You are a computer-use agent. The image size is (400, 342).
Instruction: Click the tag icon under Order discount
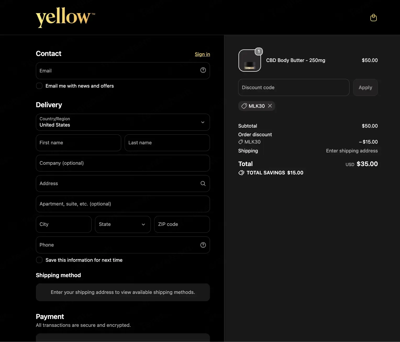[x=241, y=142]
